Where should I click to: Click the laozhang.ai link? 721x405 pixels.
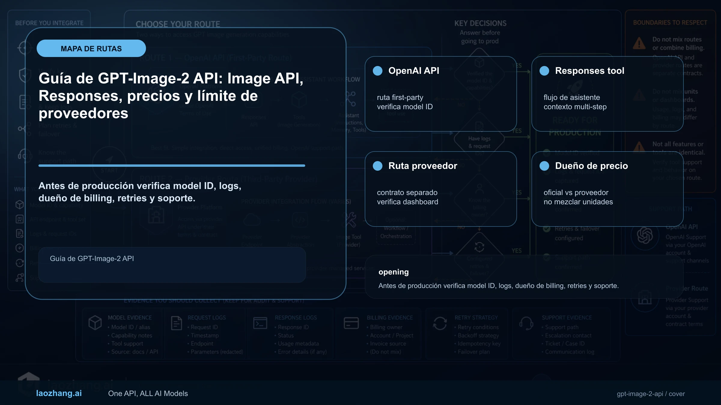tap(59, 393)
